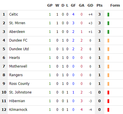
Task: Click Celtic's 3 points cell
Action: pos(99,14)
